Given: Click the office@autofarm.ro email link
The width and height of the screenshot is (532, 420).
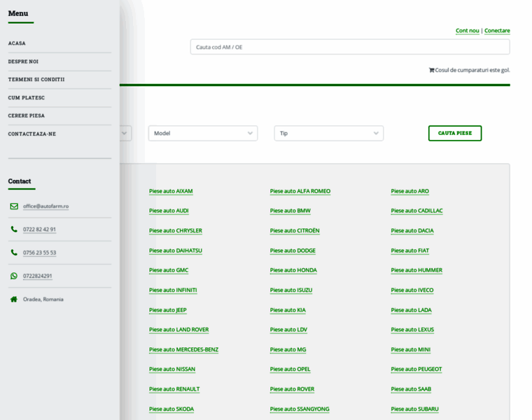Looking at the screenshot, I should pos(45,206).
